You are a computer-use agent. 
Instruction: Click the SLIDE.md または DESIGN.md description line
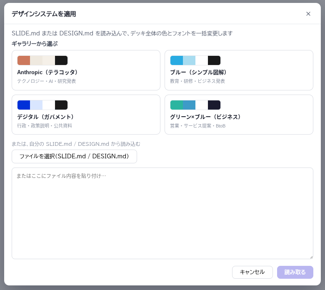[x=122, y=33]
